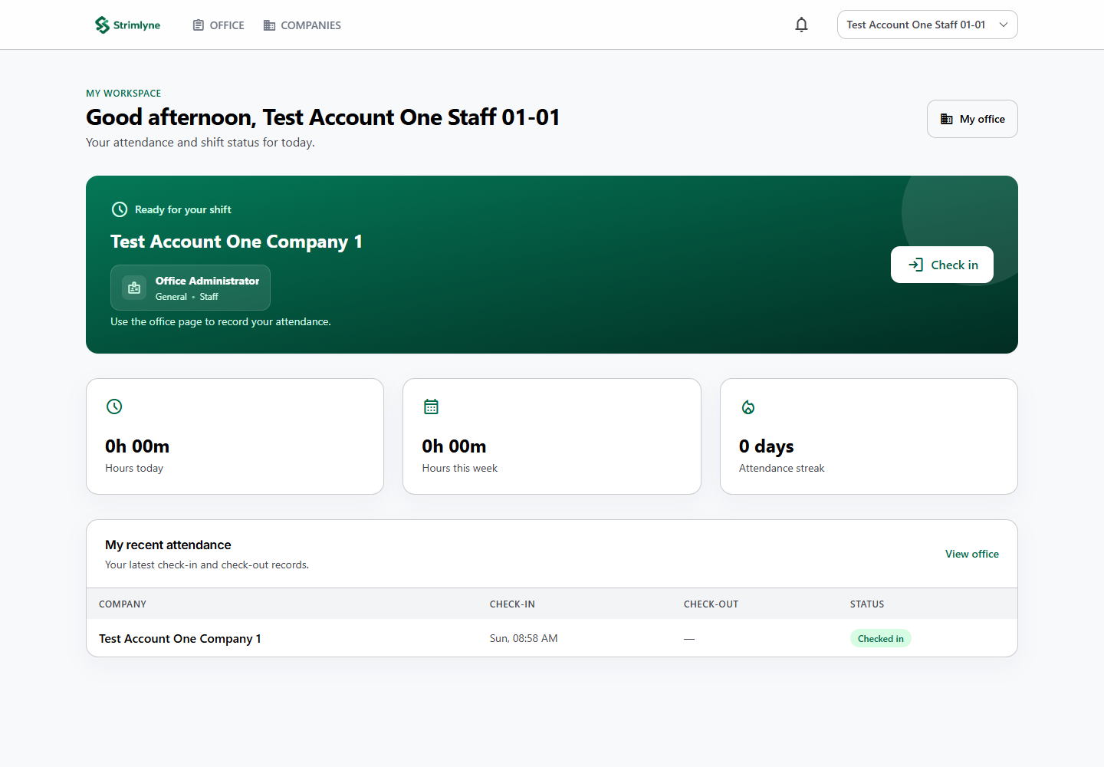Image resolution: width=1104 pixels, height=767 pixels.
Task: Click the Checked in status badge
Action: pyautogui.click(x=880, y=638)
